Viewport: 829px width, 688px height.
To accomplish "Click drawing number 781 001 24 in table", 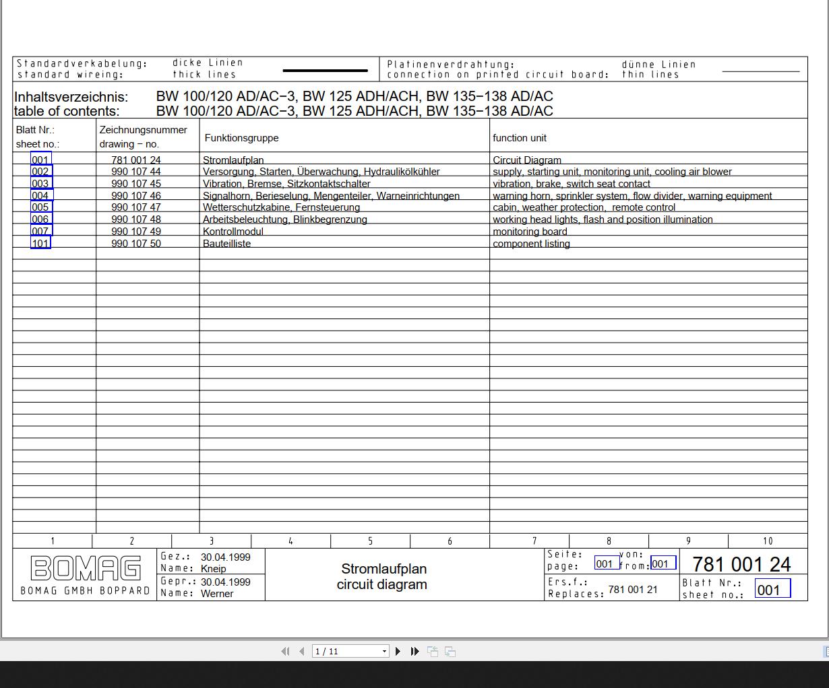I will [x=136, y=160].
